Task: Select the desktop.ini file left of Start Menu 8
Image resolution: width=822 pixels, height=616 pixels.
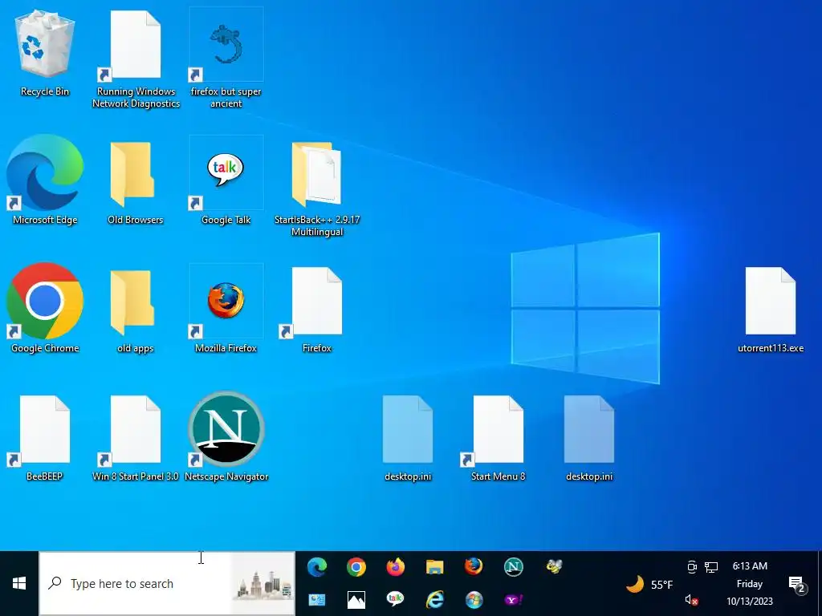Action: tap(408, 437)
